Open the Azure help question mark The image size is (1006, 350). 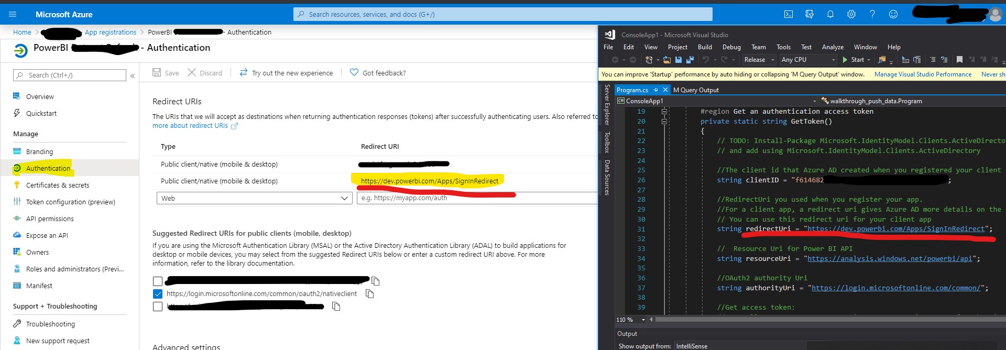coord(872,14)
